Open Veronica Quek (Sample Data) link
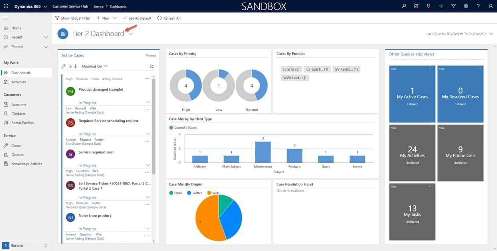 [86, 207]
